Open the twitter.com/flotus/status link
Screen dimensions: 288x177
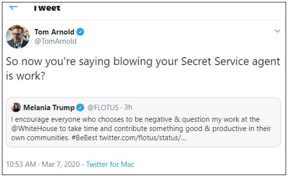pyautogui.click(x=143, y=138)
